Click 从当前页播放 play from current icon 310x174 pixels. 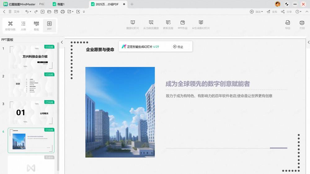point(151,23)
